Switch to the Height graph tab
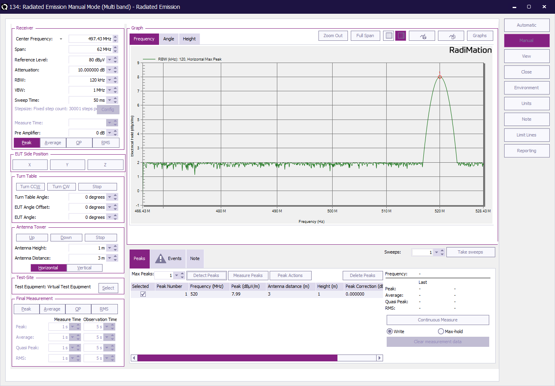Screen dimensions: 555x386 pos(189,39)
